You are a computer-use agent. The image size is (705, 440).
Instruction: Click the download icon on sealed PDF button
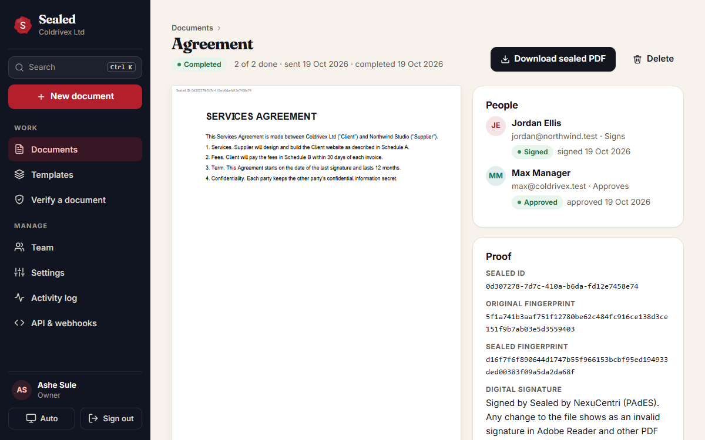click(x=505, y=59)
